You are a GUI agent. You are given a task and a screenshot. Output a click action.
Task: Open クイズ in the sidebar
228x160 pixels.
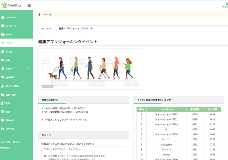click(x=16, y=52)
